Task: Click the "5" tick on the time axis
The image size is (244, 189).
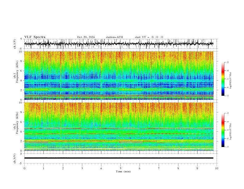Action: (x=120, y=168)
